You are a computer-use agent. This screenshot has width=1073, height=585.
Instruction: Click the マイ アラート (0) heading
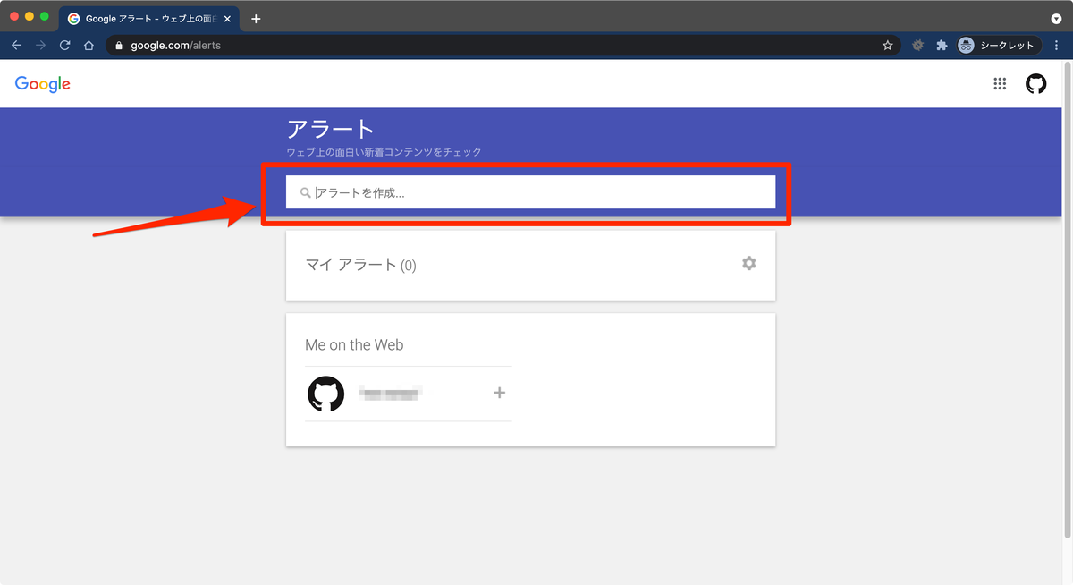[x=361, y=265]
